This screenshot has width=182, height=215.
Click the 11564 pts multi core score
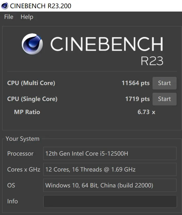135,83
